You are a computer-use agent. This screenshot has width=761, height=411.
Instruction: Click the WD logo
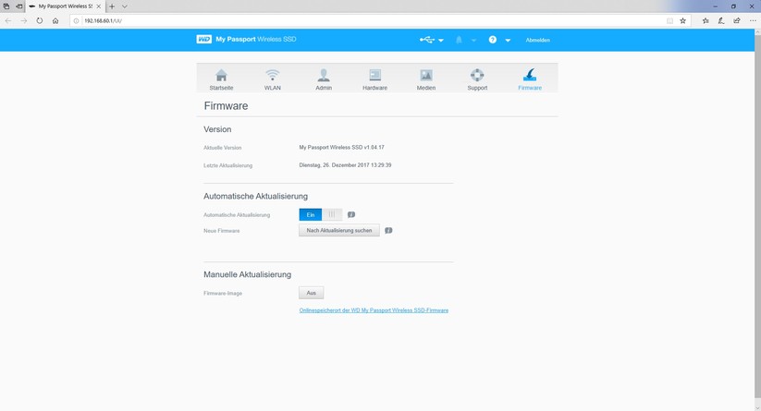click(x=203, y=40)
